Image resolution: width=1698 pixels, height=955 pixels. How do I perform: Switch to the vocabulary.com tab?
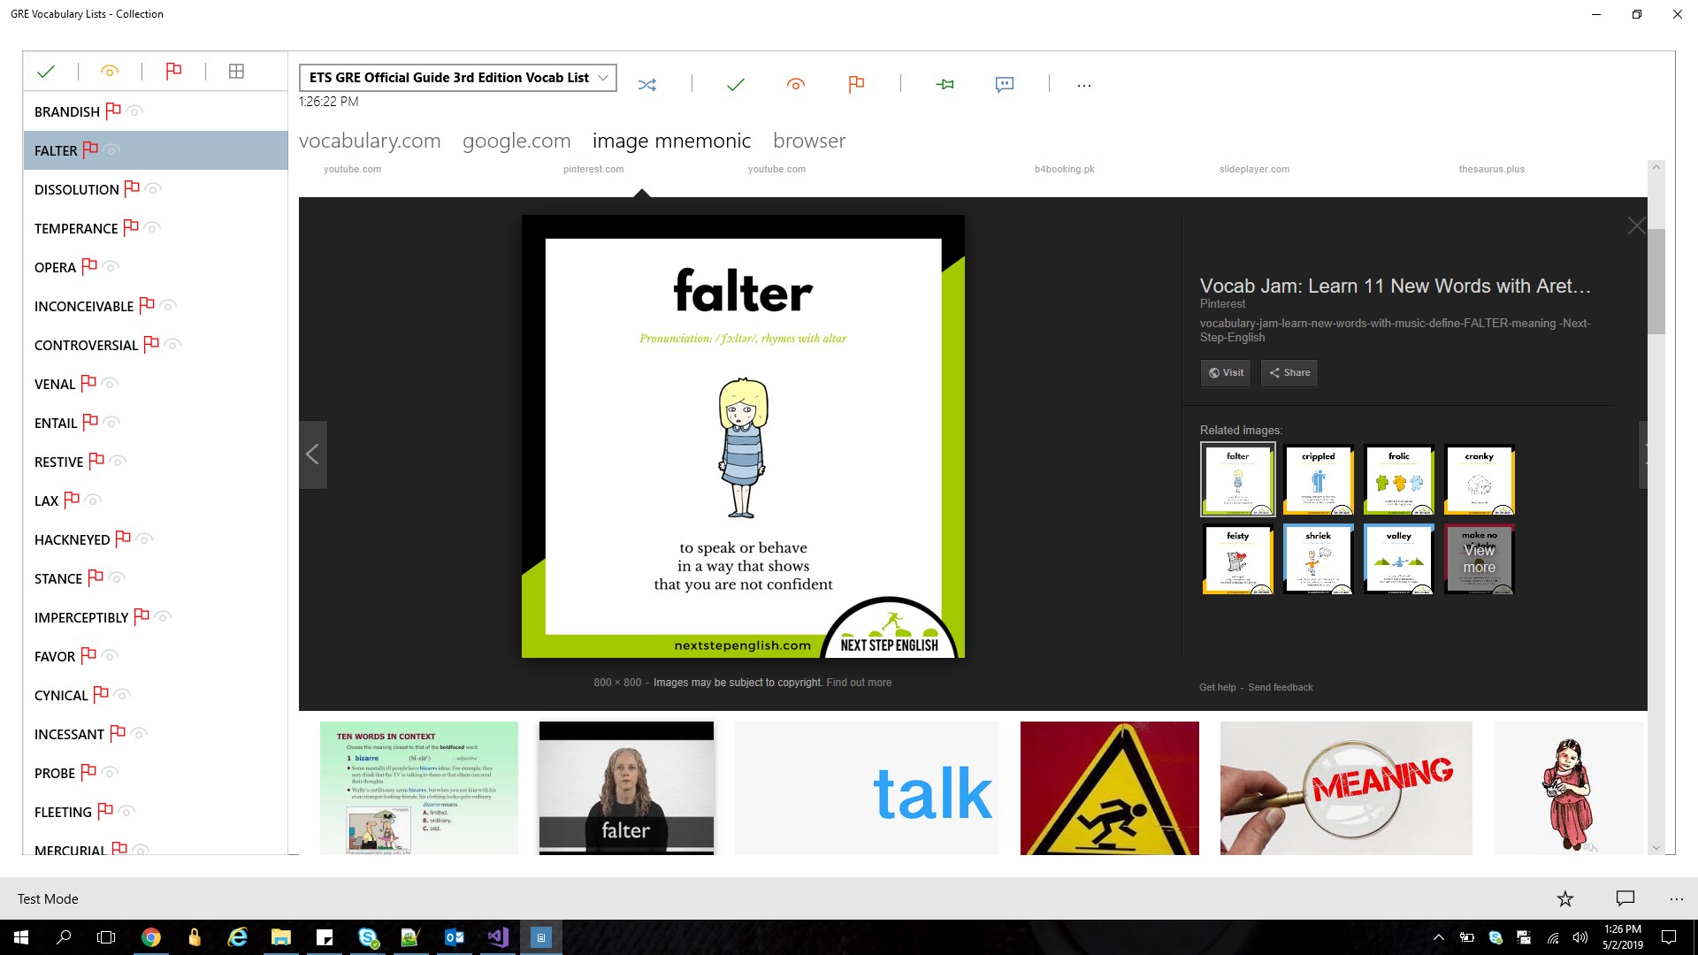point(370,141)
